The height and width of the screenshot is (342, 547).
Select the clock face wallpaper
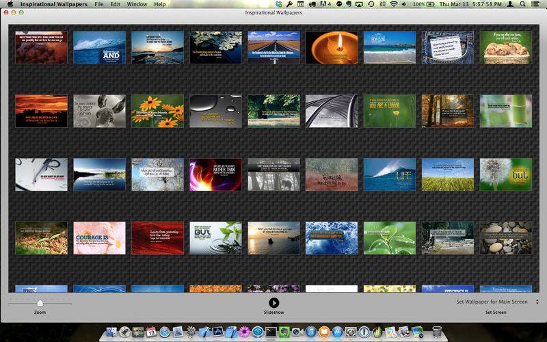[41, 174]
